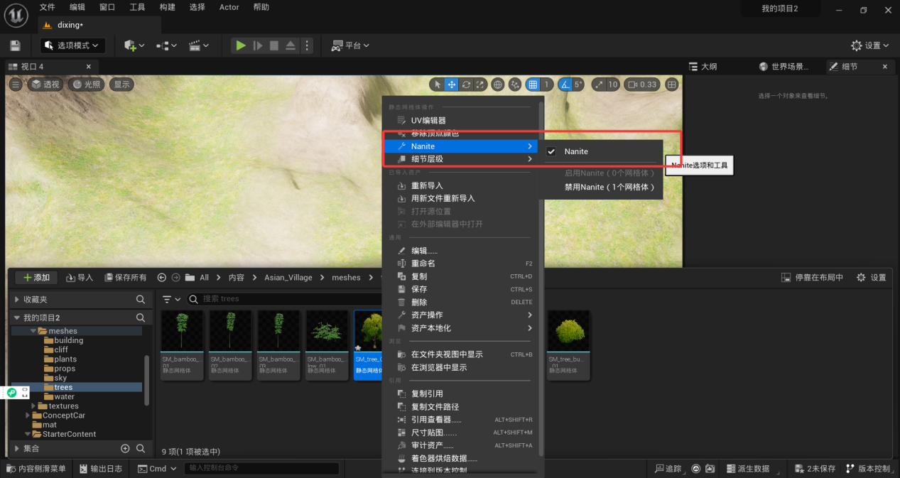Choose the scale tool in the viewport toolbar
Image resolution: width=900 pixels, height=478 pixels.
click(x=481, y=85)
